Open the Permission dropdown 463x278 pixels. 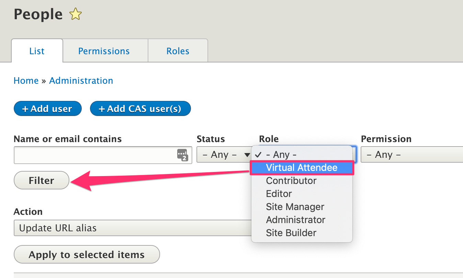[x=412, y=155]
